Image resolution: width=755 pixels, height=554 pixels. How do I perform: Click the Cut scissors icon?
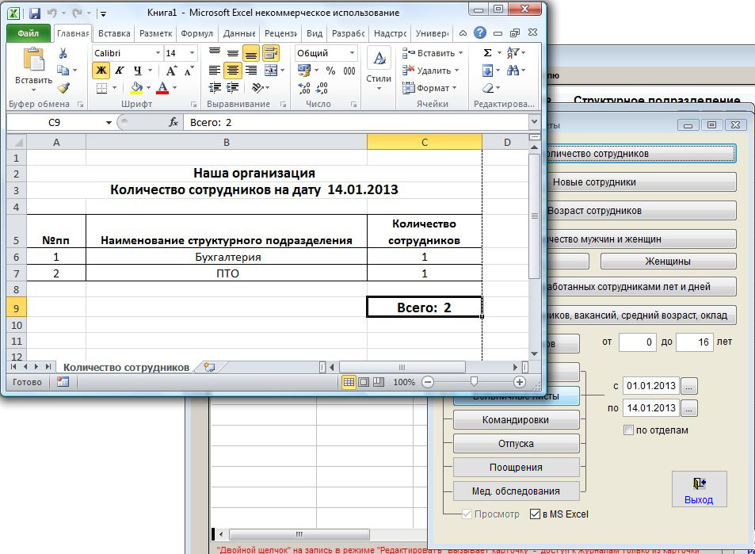click(x=63, y=53)
